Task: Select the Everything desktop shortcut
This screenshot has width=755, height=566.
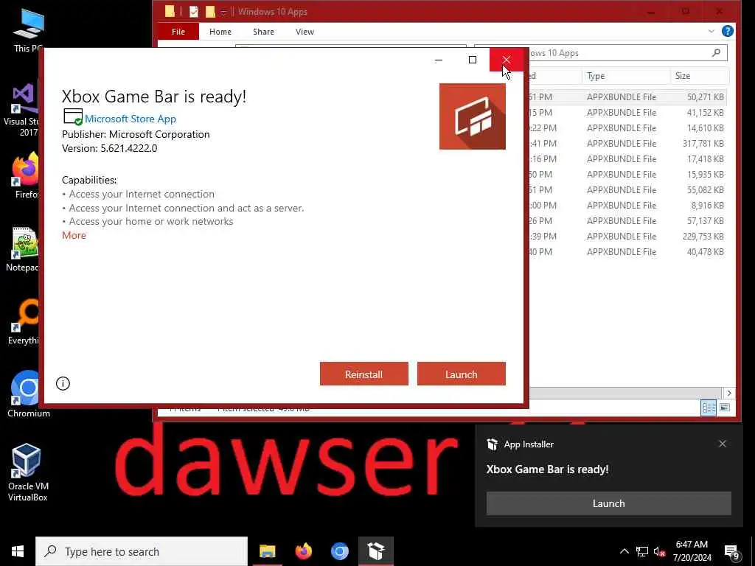Action: point(23,322)
